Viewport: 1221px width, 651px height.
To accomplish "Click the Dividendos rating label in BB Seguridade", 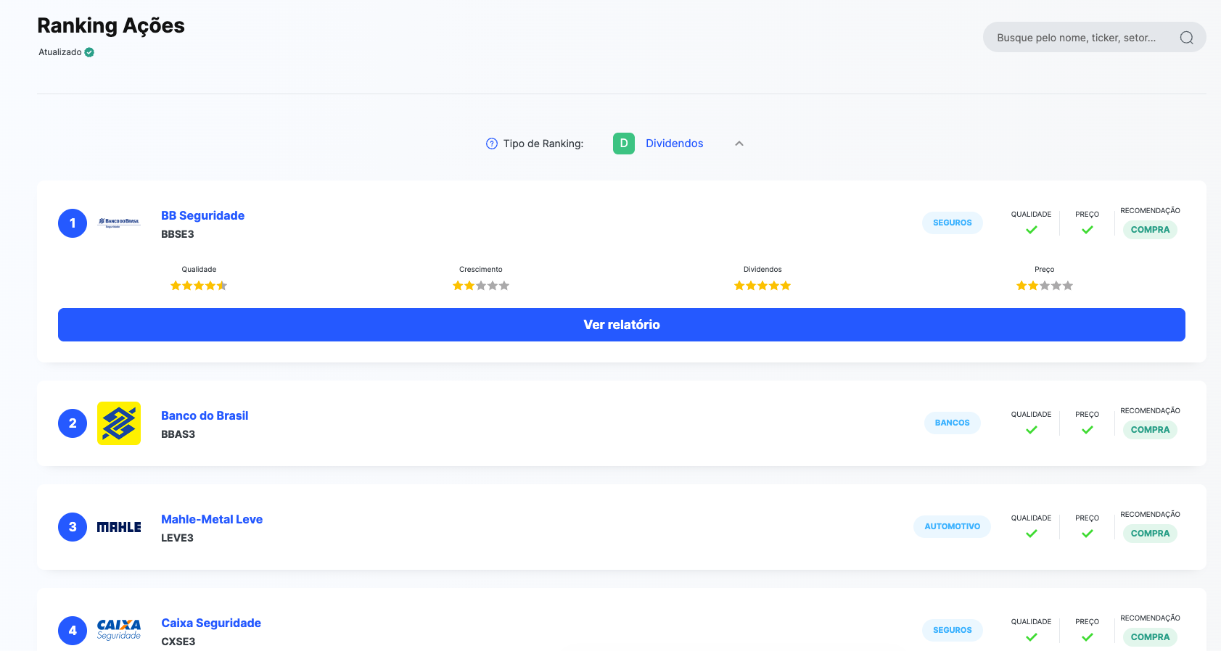I will coord(762,270).
